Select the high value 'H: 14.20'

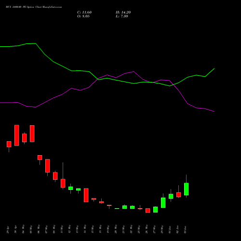click(x=123, y=13)
